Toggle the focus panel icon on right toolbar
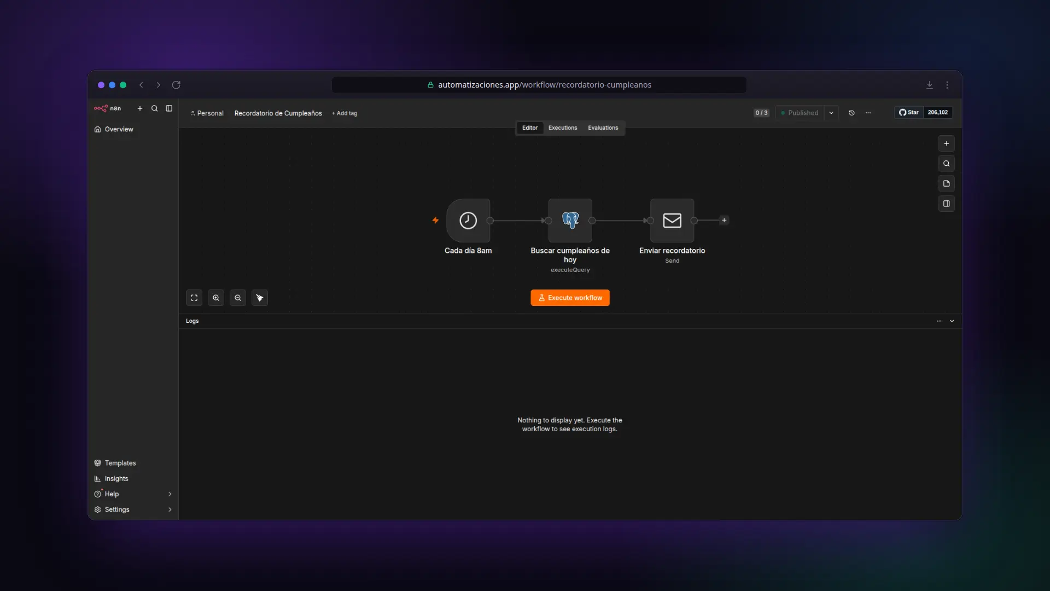Viewport: 1050px width, 591px height. pos(947,204)
